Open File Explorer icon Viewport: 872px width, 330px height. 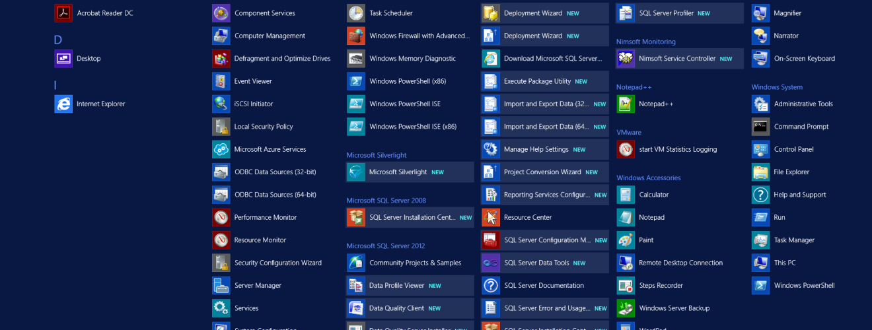pos(761,172)
